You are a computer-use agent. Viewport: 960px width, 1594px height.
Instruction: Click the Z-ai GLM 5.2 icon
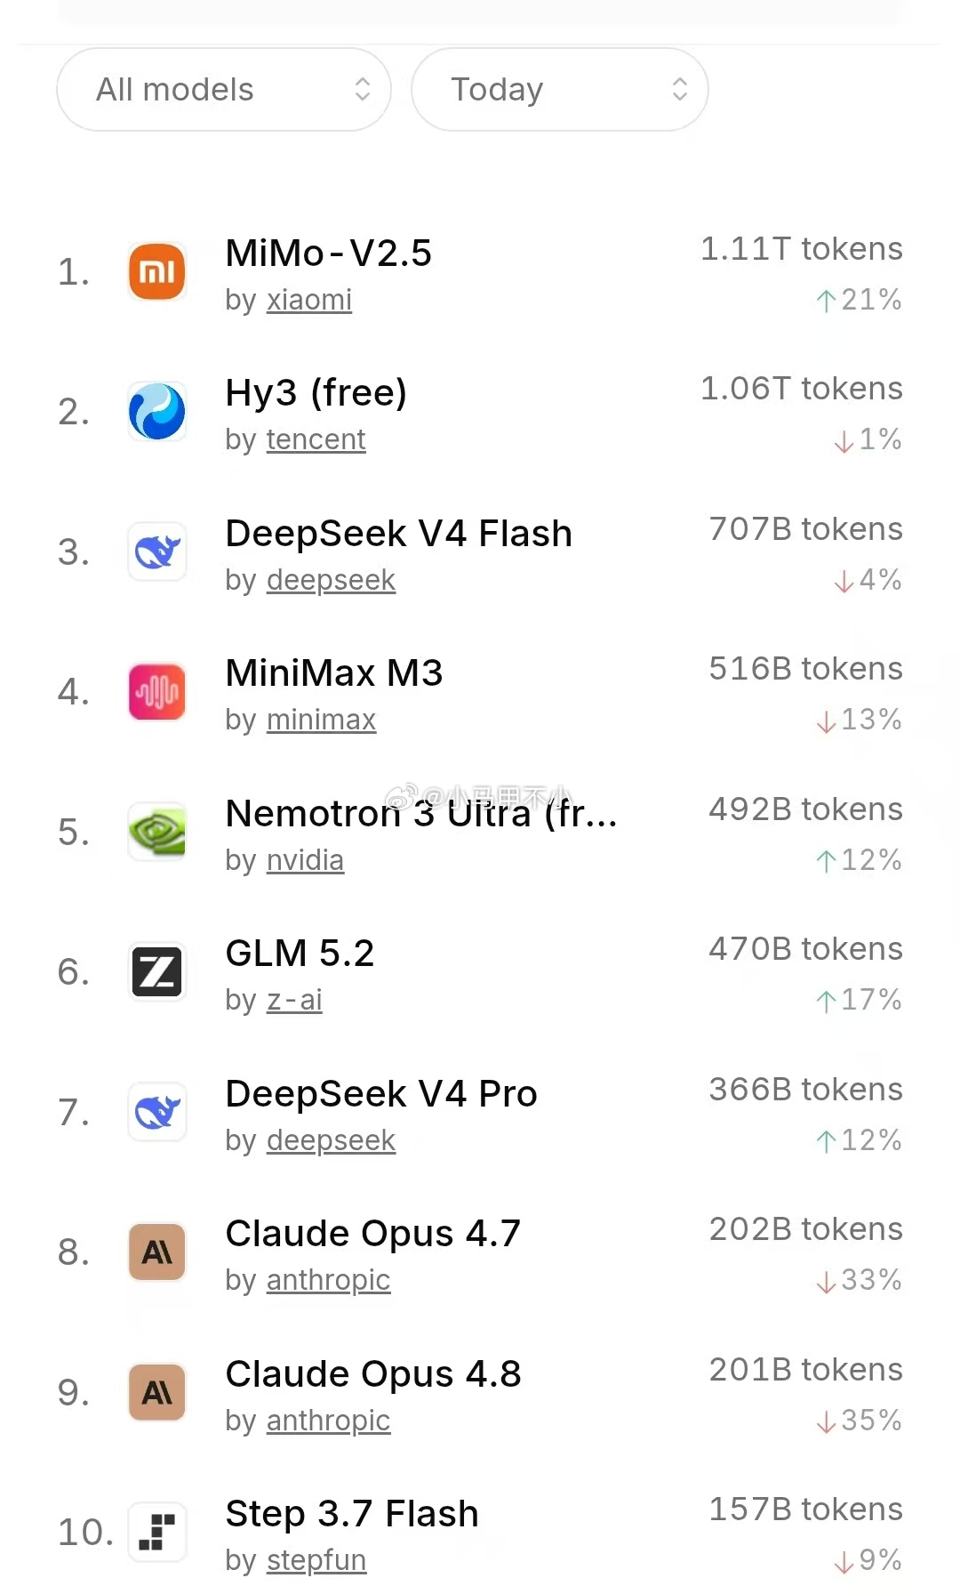[x=157, y=972]
